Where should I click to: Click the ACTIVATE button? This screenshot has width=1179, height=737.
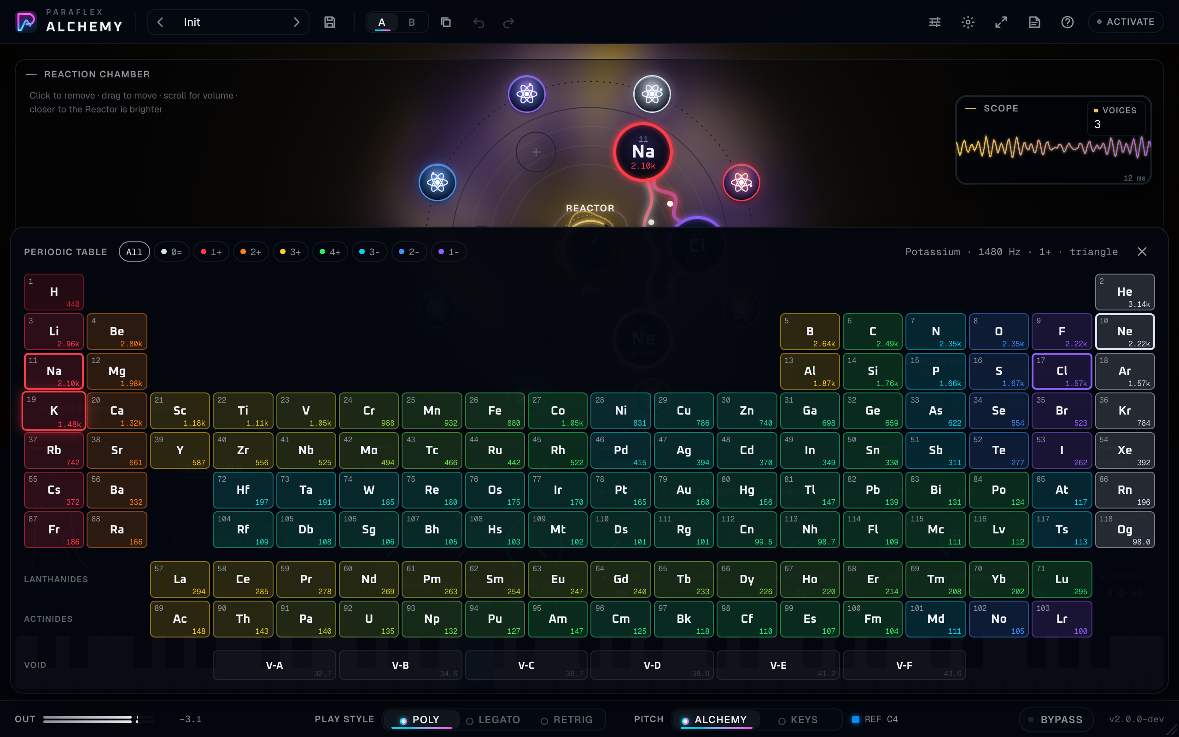tap(1126, 23)
